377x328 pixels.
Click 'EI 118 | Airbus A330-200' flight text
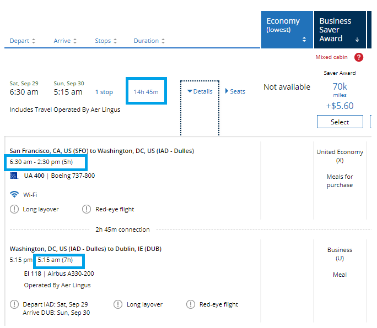point(59,274)
